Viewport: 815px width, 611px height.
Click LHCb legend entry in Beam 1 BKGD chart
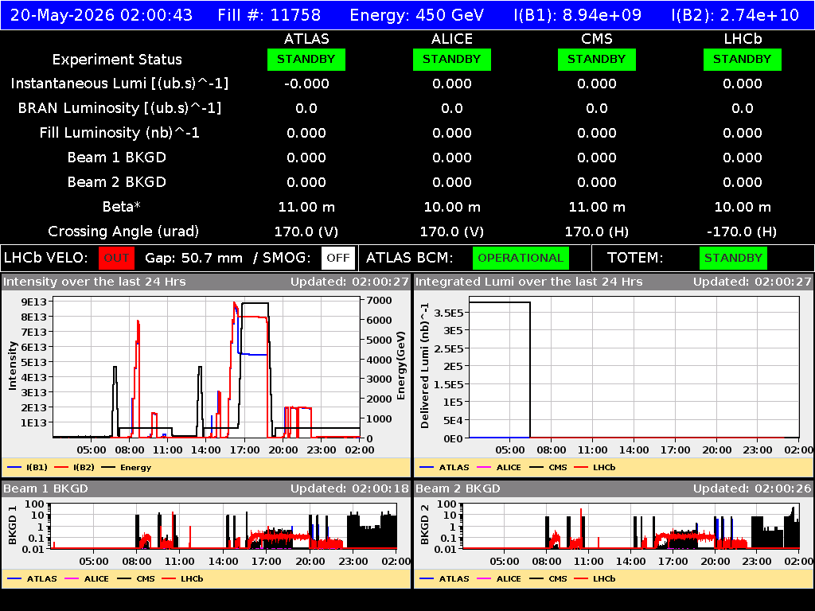pyautogui.click(x=182, y=578)
